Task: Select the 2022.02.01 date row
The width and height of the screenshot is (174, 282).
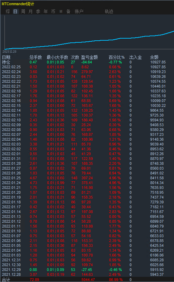Action: click(x=11, y=154)
